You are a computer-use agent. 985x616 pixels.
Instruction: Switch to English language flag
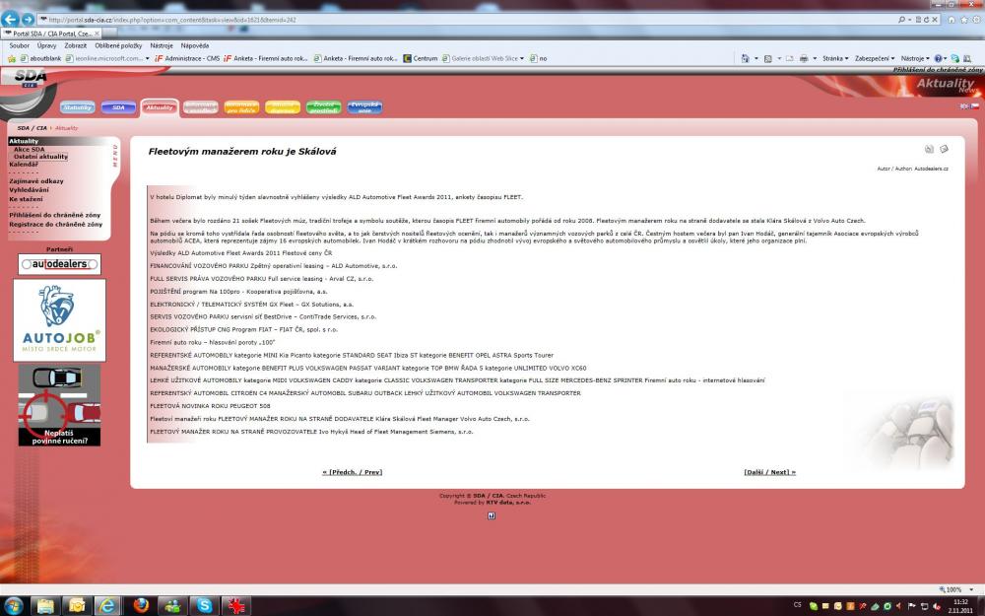click(x=964, y=106)
